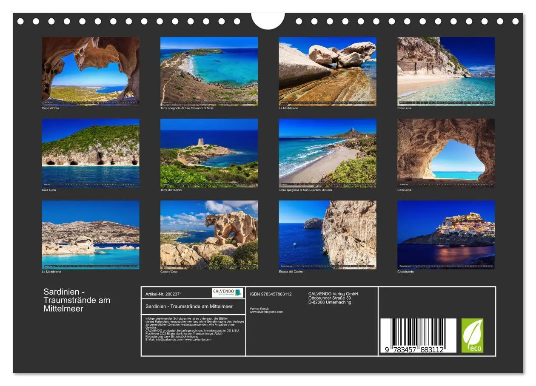Click the green eco leaf icon

pyautogui.click(x=473, y=335)
